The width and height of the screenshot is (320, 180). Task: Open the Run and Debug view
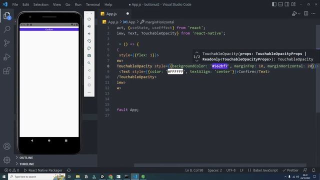click(6, 57)
